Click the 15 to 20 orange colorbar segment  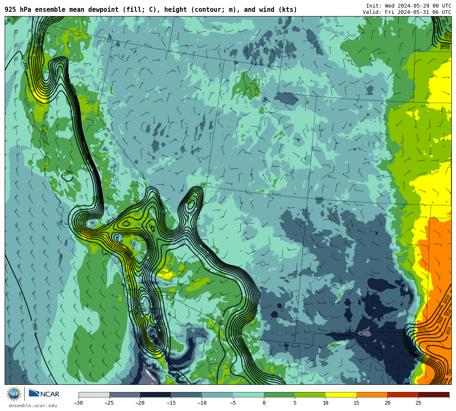coord(372,395)
